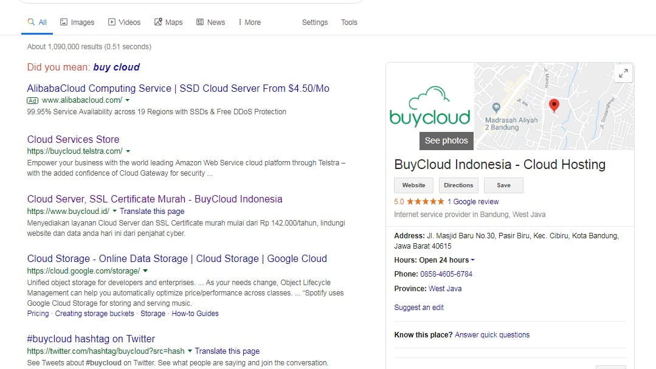Open the Storage sitelink

[153, 313]
